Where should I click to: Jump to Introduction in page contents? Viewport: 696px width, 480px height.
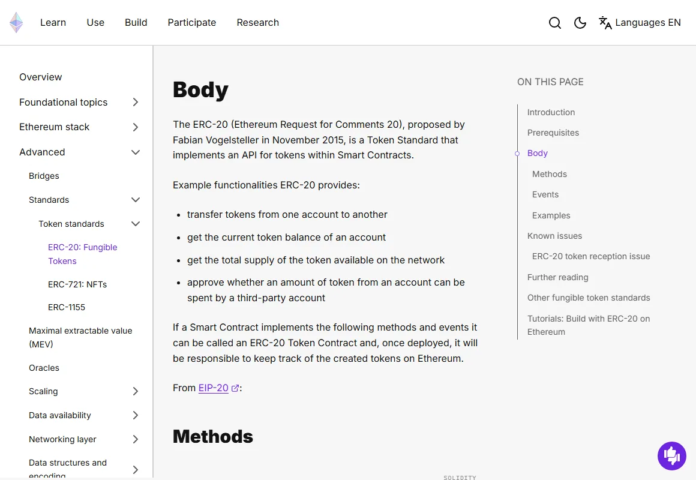[551, 112]
